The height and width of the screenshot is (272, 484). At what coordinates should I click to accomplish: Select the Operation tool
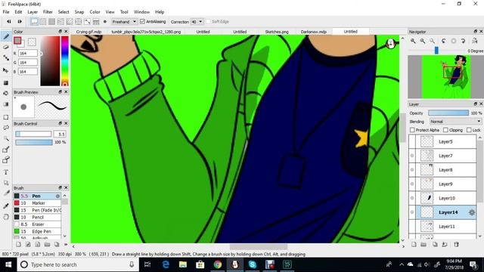(6, 183)
